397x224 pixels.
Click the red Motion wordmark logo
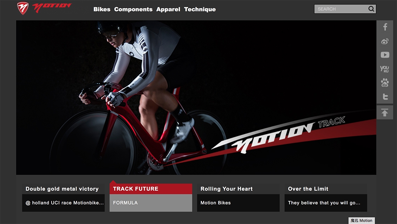[x=52, y=8]
